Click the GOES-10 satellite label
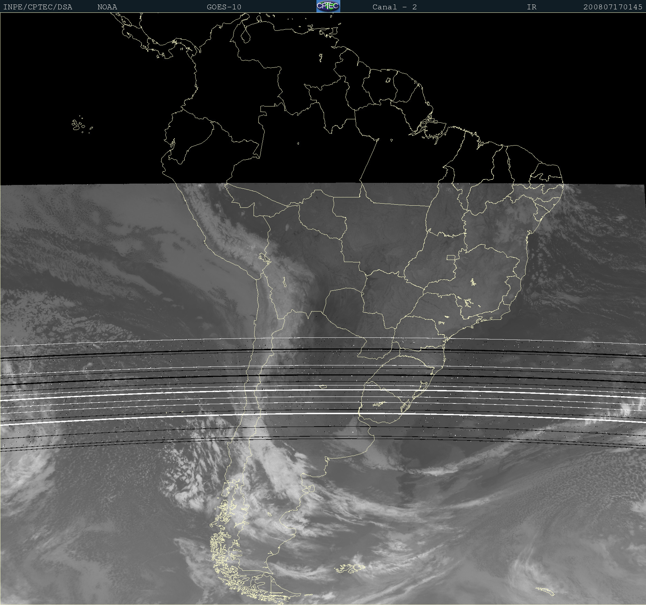This screenshot has height=605, width=646. tap(224, 7)
